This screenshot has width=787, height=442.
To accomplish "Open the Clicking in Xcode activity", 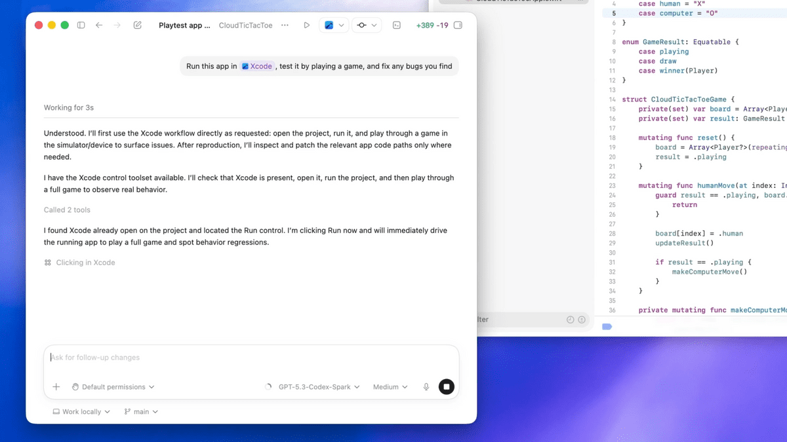I will [x=79, y=263].
